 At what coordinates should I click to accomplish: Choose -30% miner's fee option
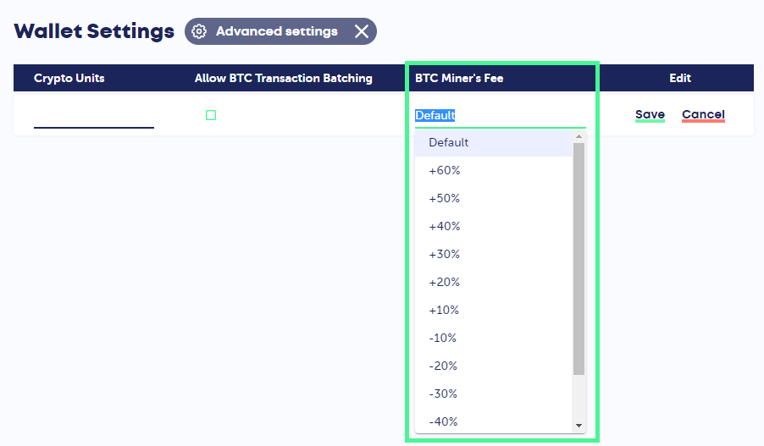pos(442,394)
